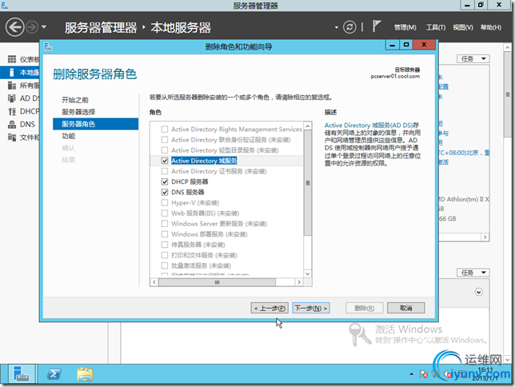Screen dimensions: 515x387
Task: Select the 文件和存储服务 icon in sidebar
Action: tap(12, 138)
